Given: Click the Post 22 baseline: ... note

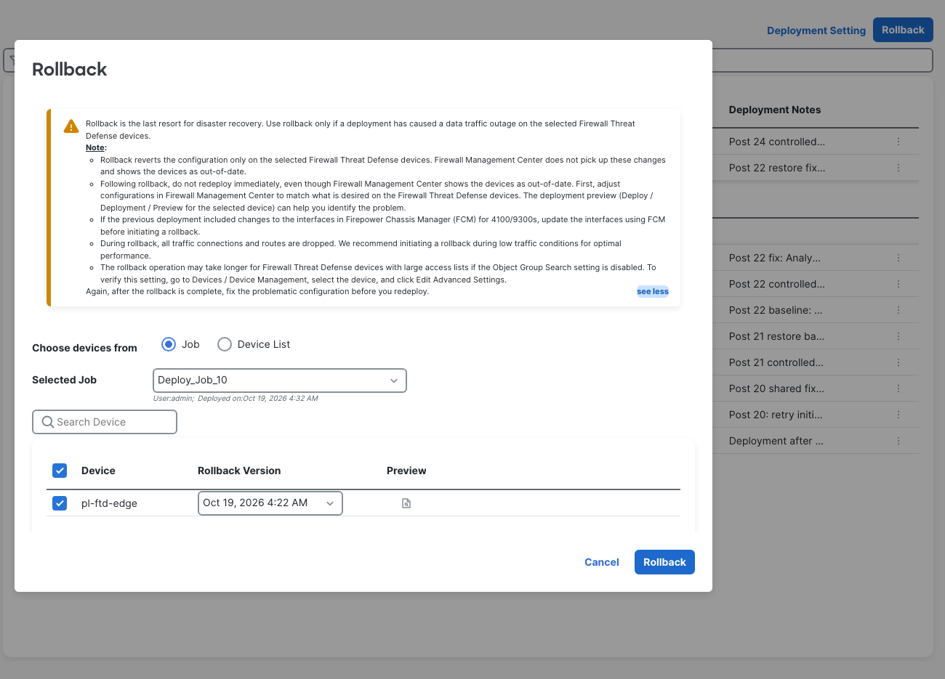Looking at the screenshot, I should pos(776,310).
